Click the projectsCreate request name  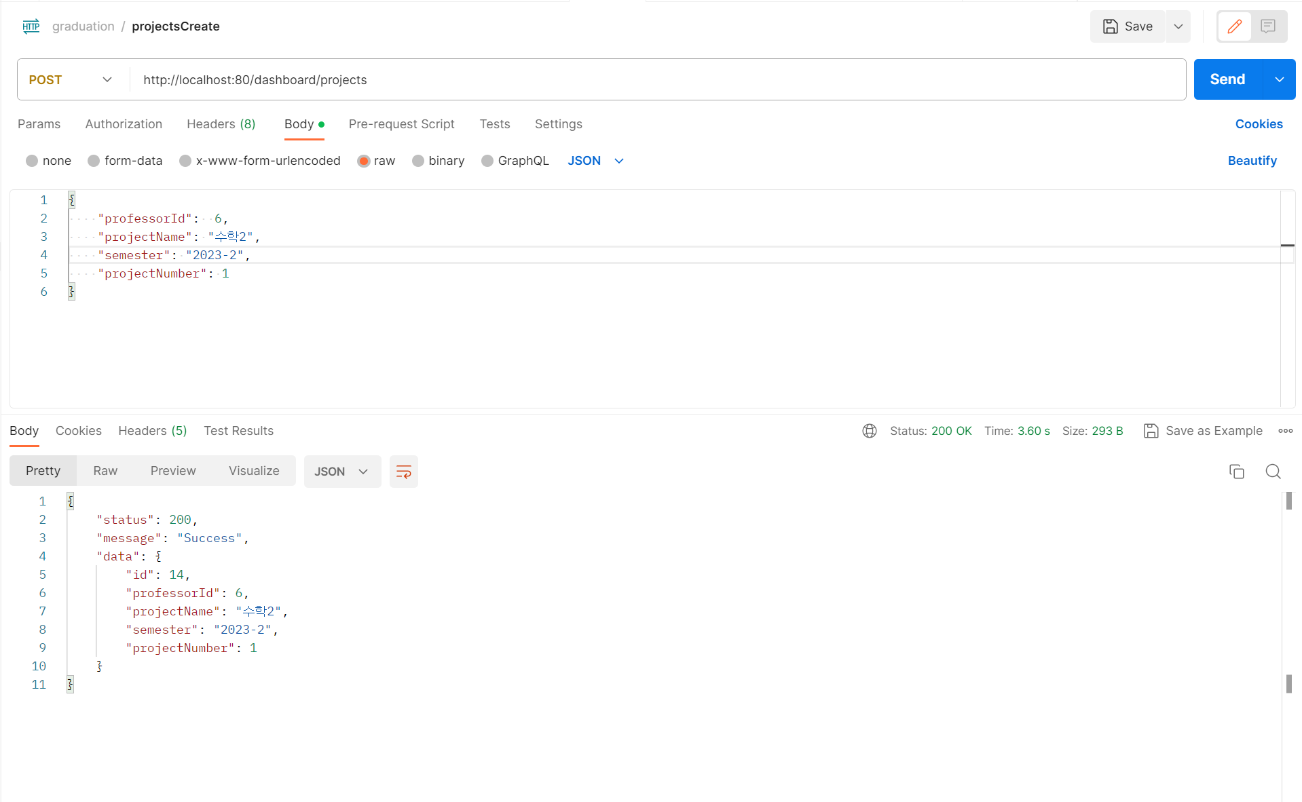[176, 26]
